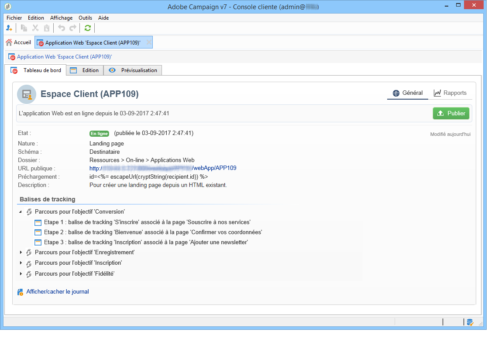This screenshot has width=495, height=339.
Task: Collapse the 'Conversion' objective tree node
Action: 21,212
